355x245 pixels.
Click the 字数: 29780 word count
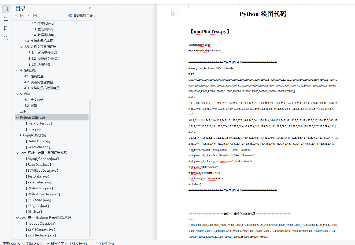[35, 243]
